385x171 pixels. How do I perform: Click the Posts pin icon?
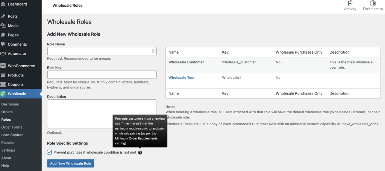coord(3,16)
